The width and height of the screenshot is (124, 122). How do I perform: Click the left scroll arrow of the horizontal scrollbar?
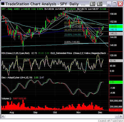[3, 116]
